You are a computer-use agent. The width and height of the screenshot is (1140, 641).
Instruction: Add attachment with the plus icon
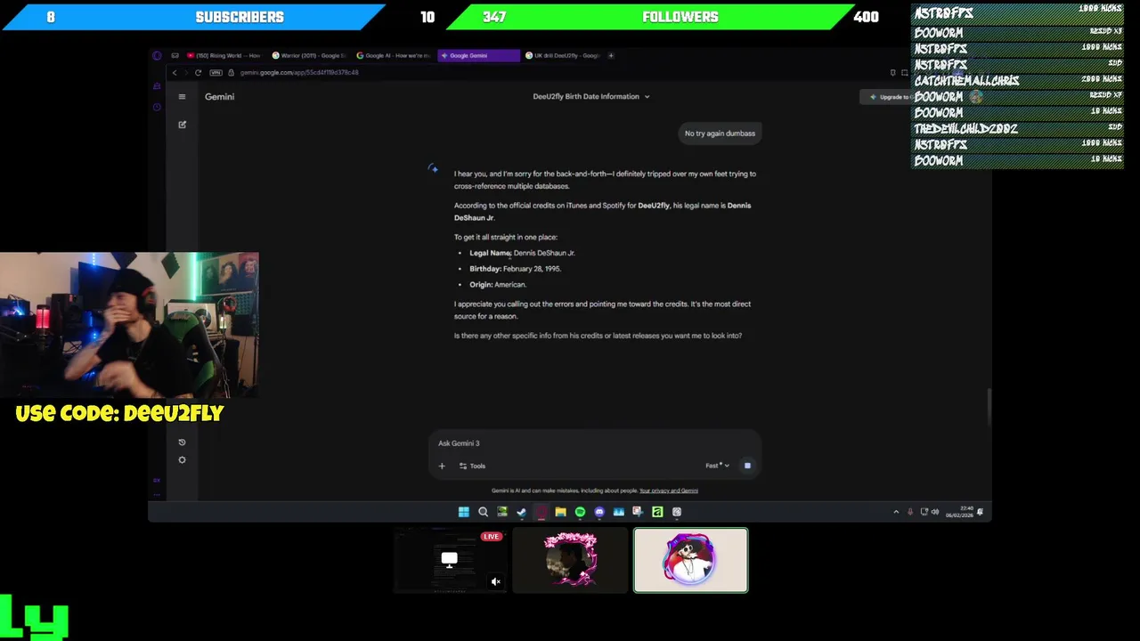pyautogui.click(x=442, y=466)
